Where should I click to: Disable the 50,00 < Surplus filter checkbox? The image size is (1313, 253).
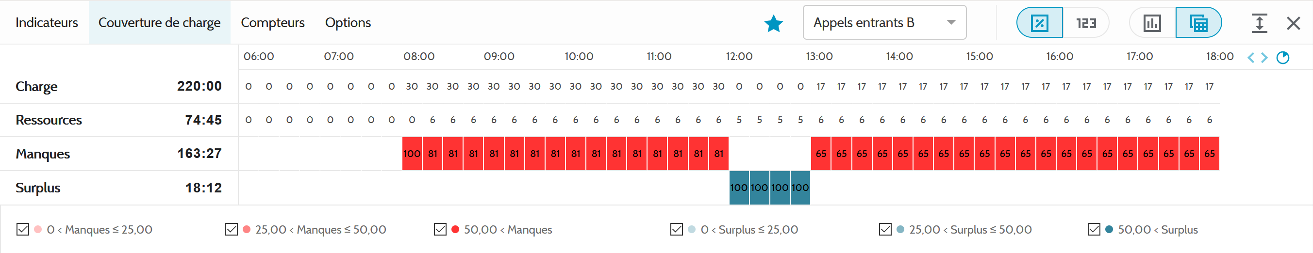pyautogui.click(x=1094, y=230)
